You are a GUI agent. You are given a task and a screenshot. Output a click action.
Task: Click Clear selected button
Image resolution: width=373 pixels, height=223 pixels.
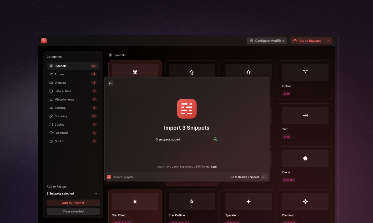click(x=73, y=211)
